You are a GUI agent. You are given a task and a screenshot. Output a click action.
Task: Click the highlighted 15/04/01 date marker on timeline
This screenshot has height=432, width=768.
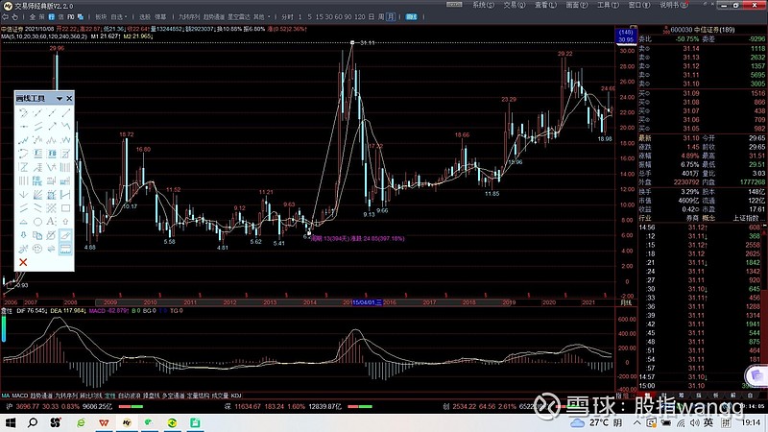tap(367, 302)
